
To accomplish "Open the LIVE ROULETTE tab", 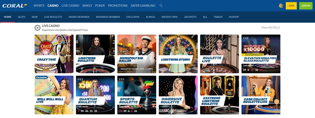I will (x=53, y=17).
